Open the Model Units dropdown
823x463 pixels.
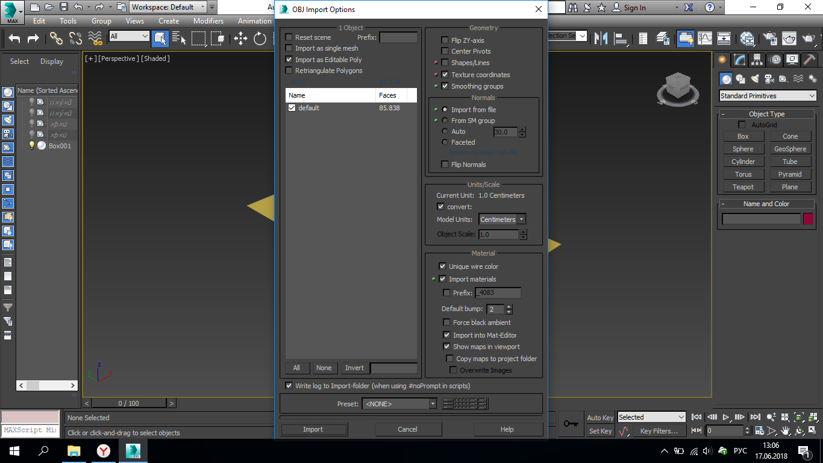(x=502, y=219)
